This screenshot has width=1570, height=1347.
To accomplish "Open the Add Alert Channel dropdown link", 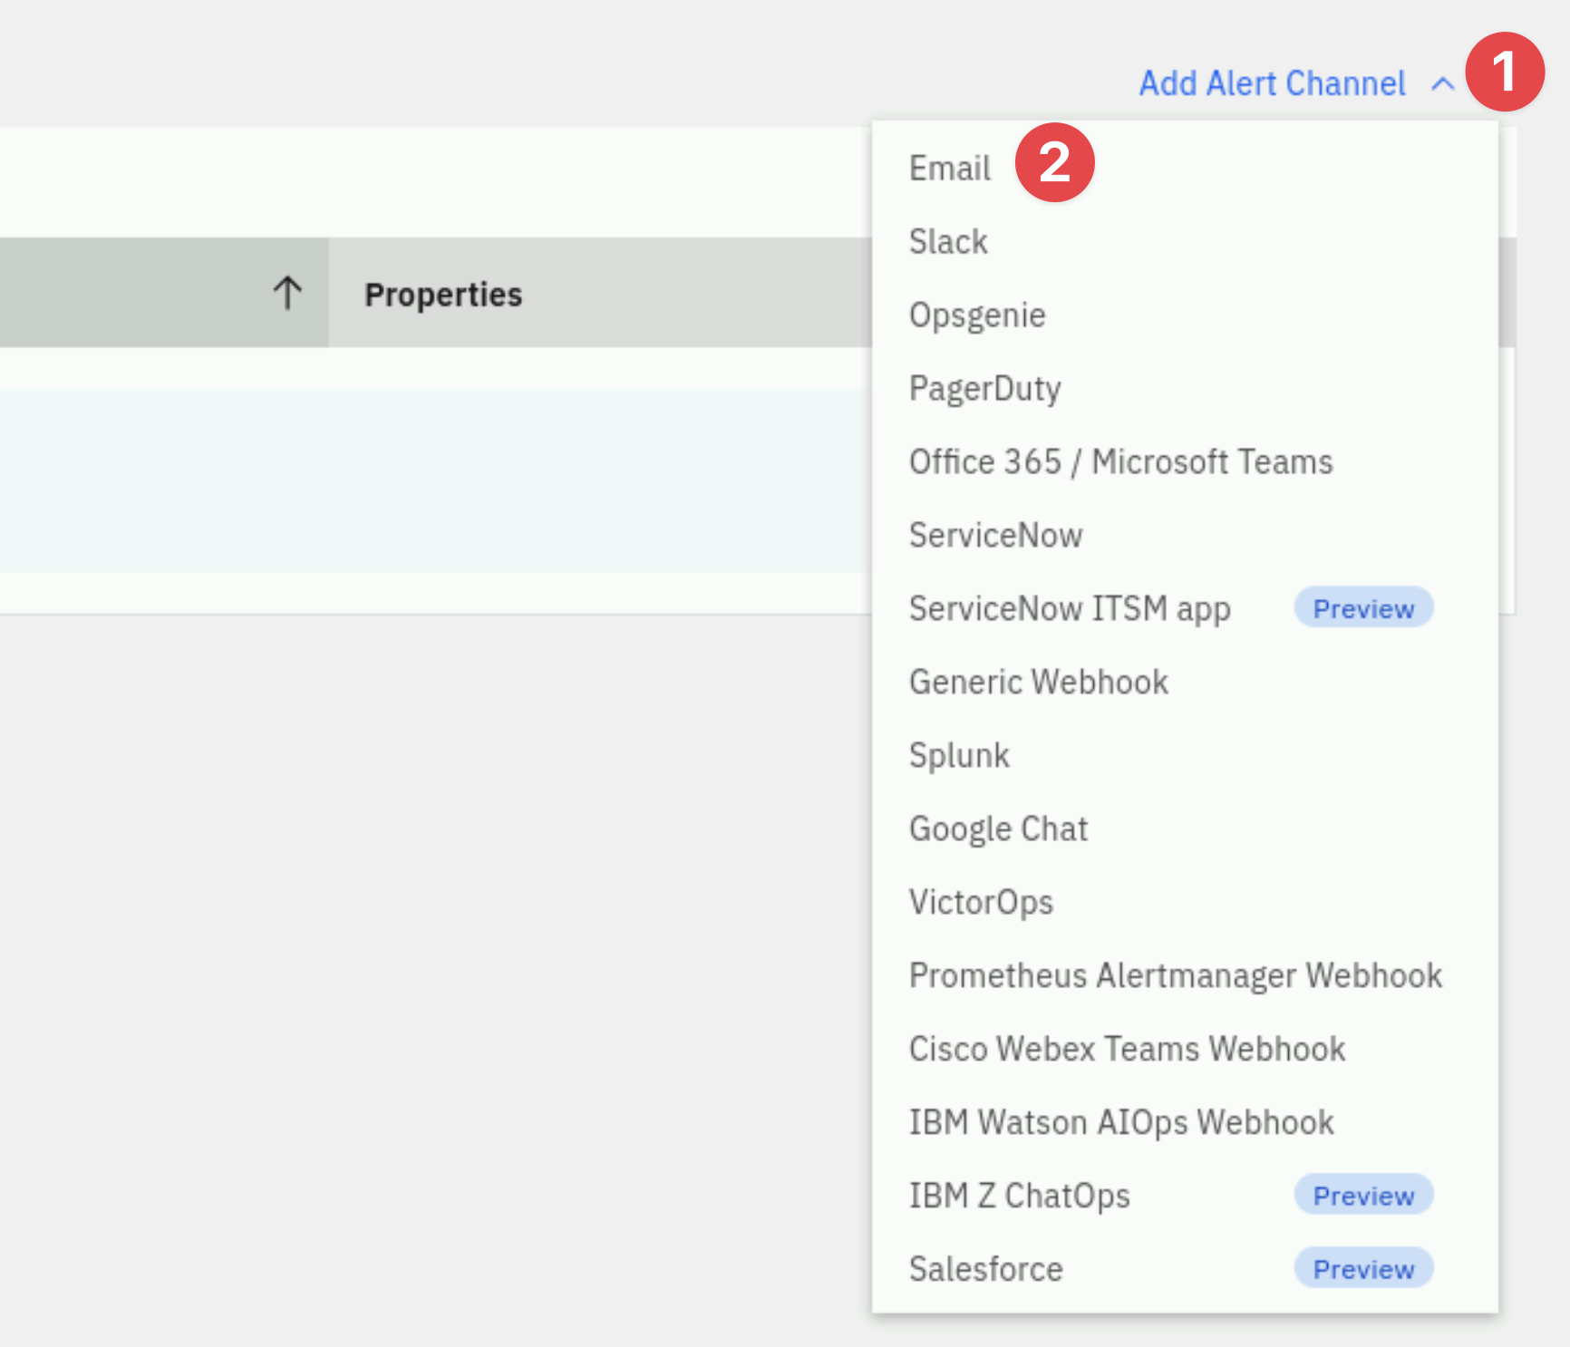I will click(1272, 83).
